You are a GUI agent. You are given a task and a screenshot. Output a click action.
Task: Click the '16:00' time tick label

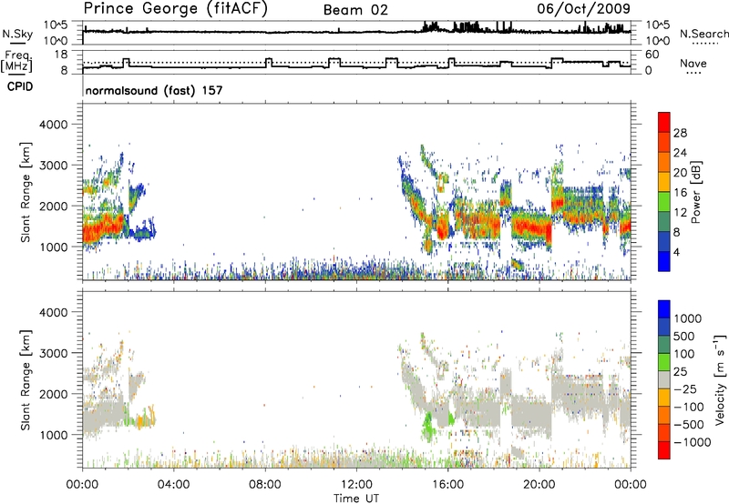coord(447,485)
